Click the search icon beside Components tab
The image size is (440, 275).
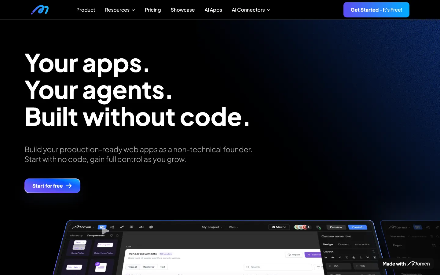coord(117,236)
